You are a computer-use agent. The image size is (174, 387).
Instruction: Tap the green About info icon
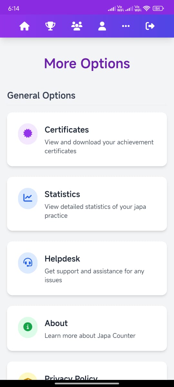pyautogui.click(x=28, y=327)
